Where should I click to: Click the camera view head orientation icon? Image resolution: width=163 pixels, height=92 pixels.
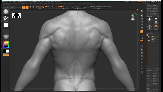click(133, 18)
